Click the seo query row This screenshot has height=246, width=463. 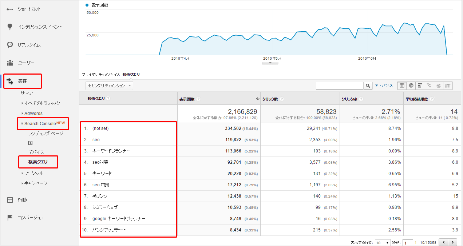96,140
